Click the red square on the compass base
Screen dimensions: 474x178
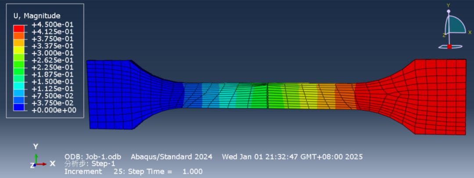[x=449, y=46]
